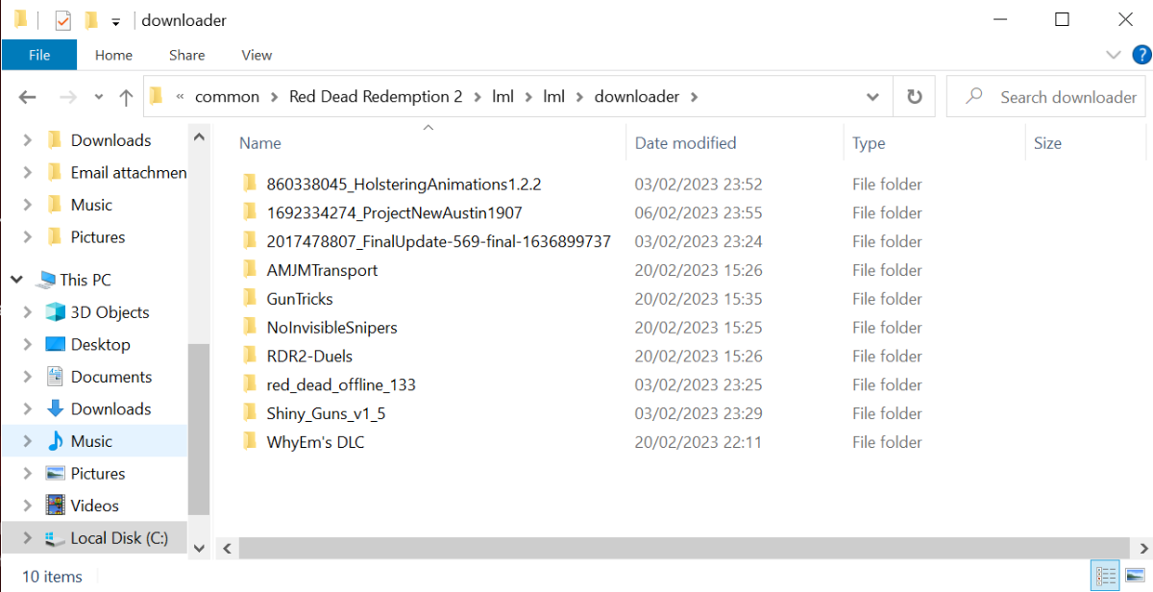Click the Properties icon in title bar
The image size is (1153, 592).
point(62,20)
